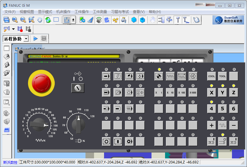Image resolution: width=247 pixels, height=167 pixels.
Task: Select the X axis button
Action: [212, 93]
